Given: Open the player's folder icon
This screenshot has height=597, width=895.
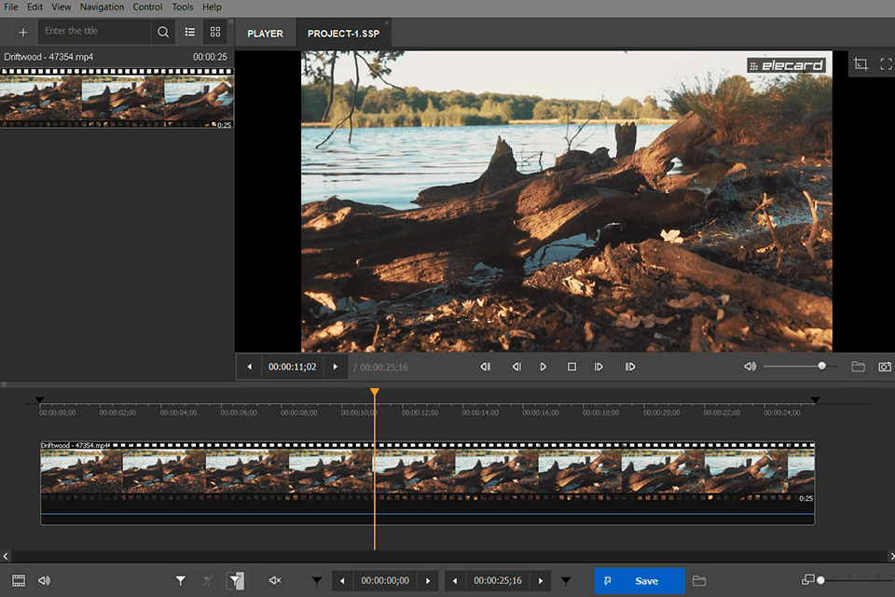Looking at the screenshot, I should tap(858, 367).
